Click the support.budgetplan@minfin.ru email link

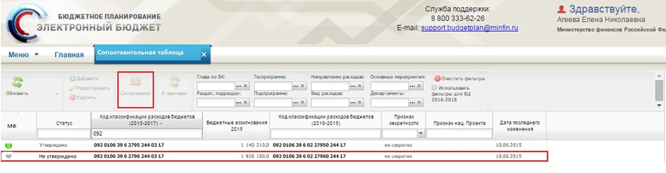click(470, 28)
